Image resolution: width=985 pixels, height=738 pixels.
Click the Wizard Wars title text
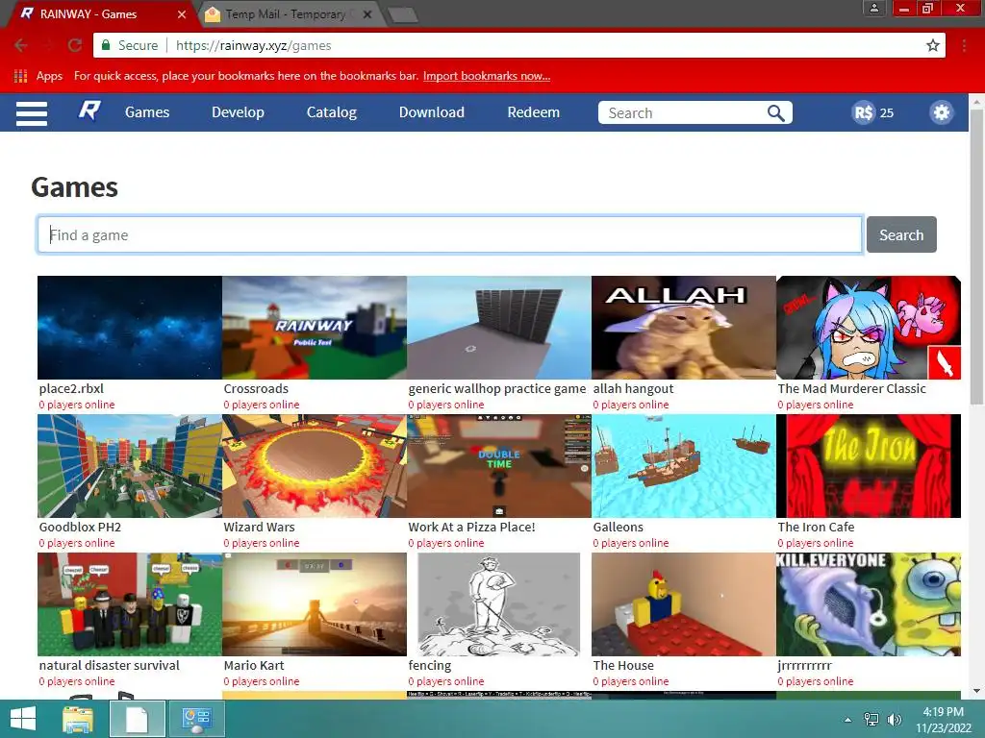[x=259, y=528]
